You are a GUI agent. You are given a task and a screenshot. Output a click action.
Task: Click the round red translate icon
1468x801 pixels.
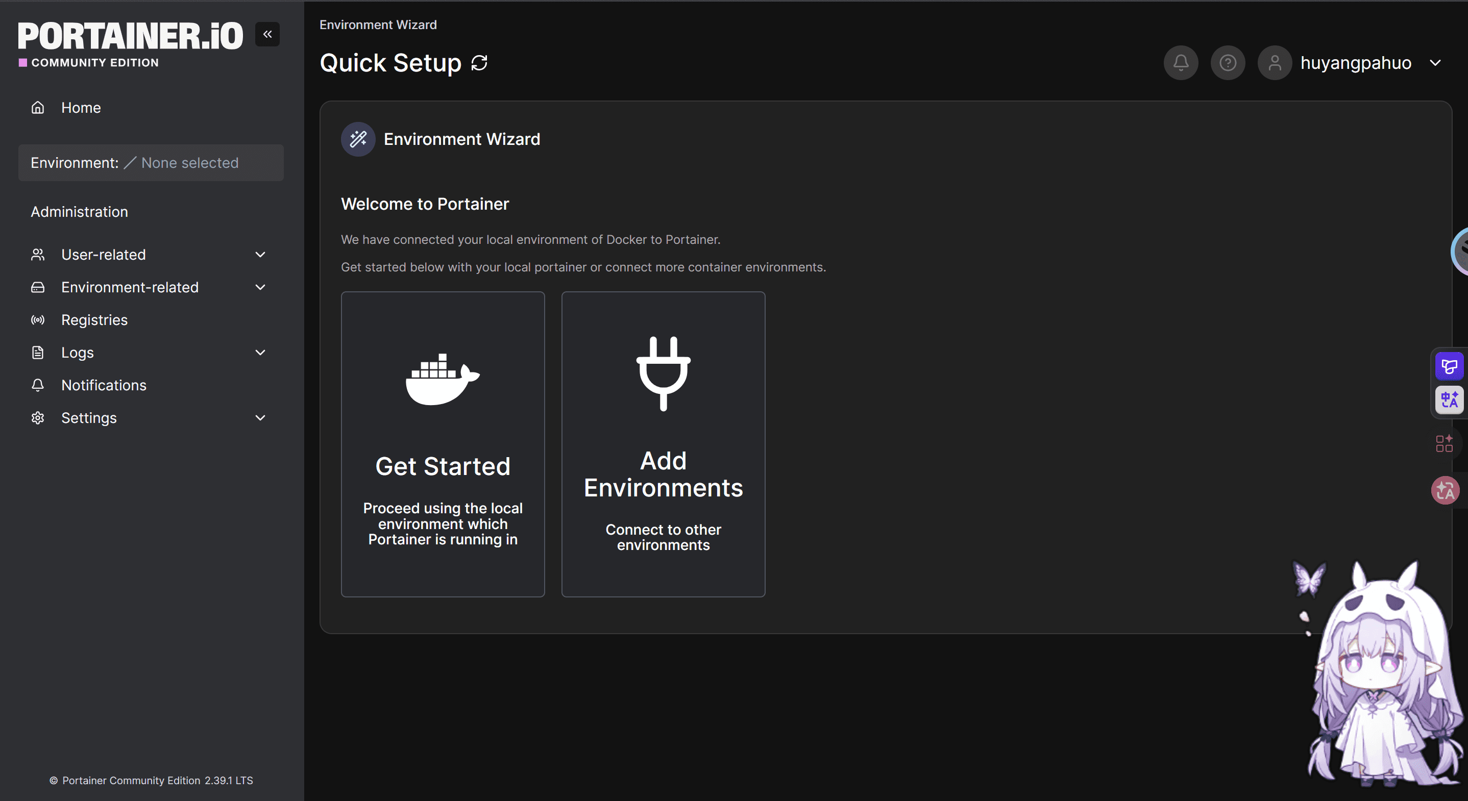[x=1445, y=490]
